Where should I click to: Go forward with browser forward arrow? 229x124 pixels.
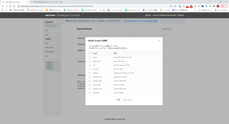pos(7,6)
